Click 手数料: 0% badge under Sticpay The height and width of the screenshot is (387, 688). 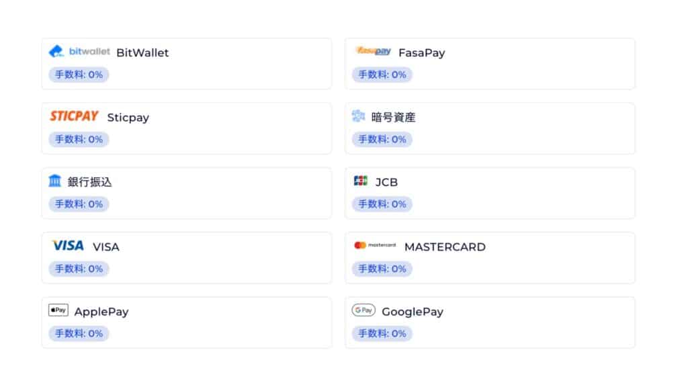click(x=79, y=139)
